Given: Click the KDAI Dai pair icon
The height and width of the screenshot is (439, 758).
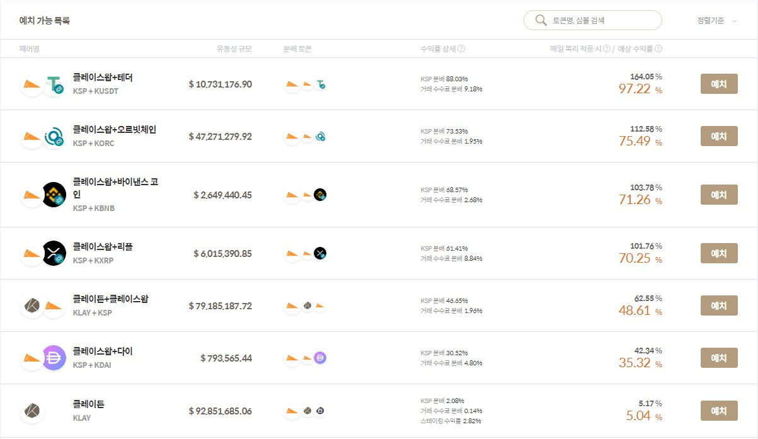Looking at the screenshot, I should click(x=54, y=358).
